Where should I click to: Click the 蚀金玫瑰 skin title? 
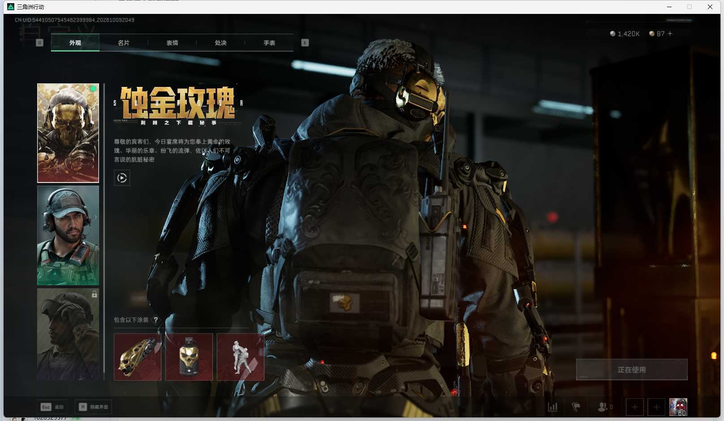(x=178, y=102)
